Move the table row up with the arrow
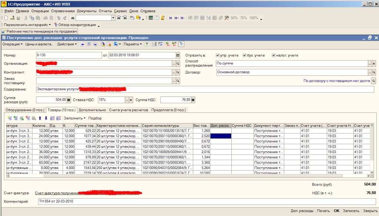Screen dimensions: 379x216 [40, 118]
